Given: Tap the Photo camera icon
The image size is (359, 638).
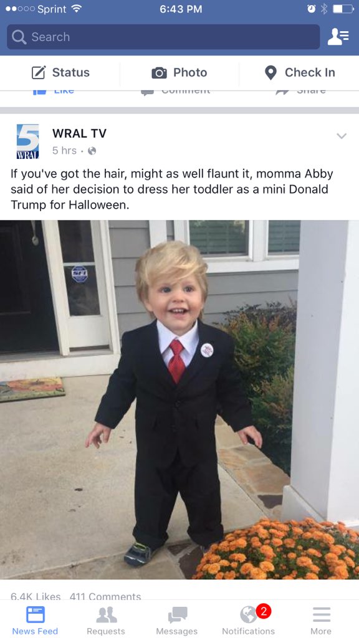Looking at the screenshot, I should pos(159,73).
